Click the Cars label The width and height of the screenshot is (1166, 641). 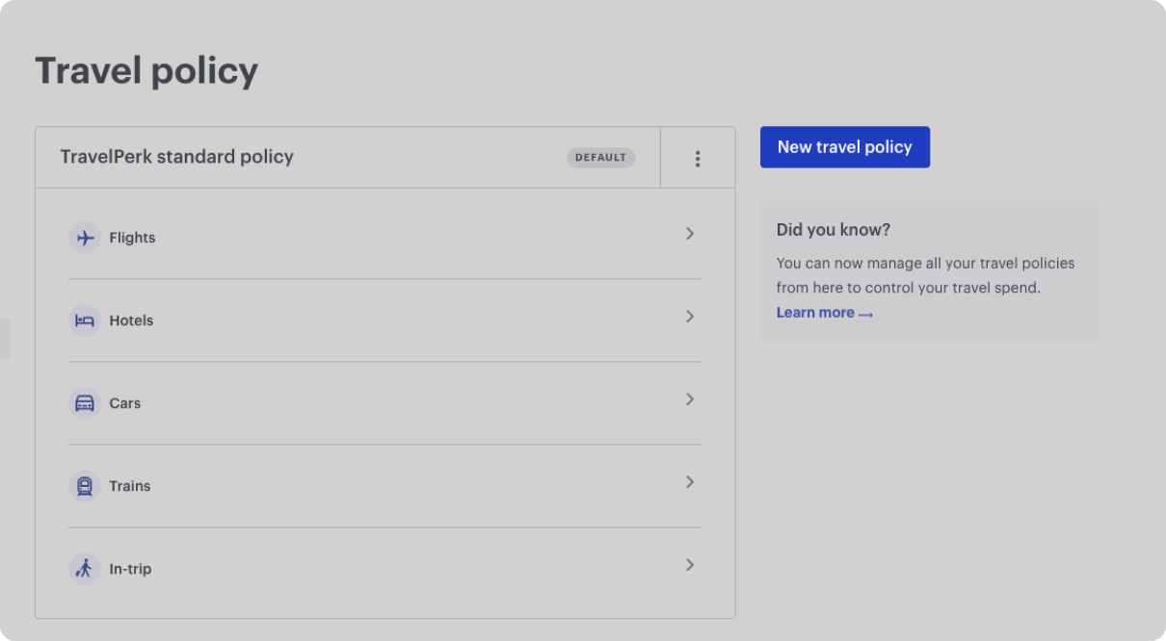click(x=125, y=403)
